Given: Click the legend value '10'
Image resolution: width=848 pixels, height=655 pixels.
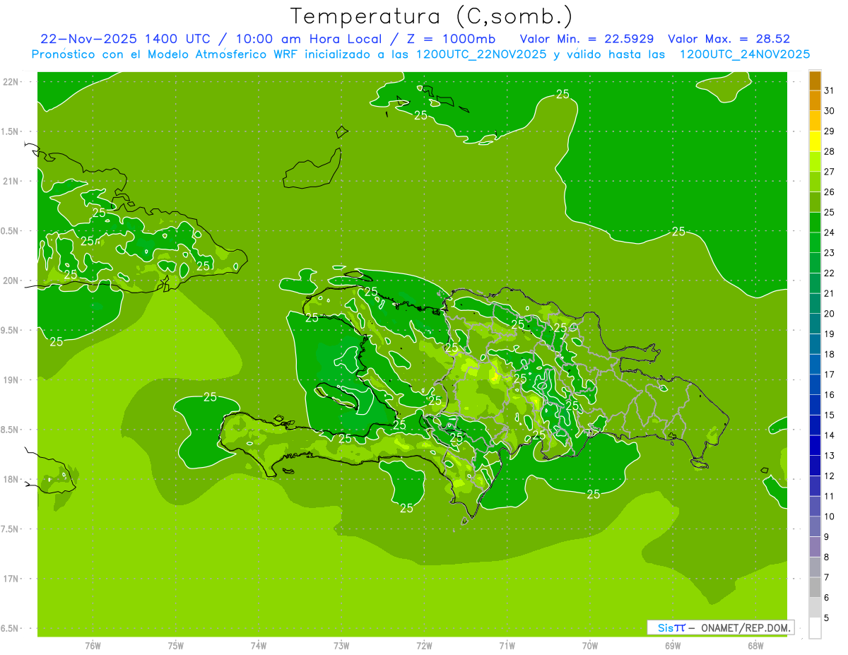Looking at the screenshot, I should (830, 516).
